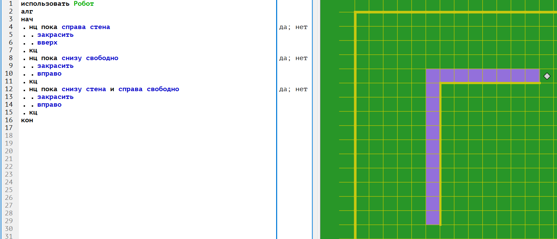The image size is (557, 239).
Task: Click line number 4 in the gutter
Action: (x=11, y=27)
